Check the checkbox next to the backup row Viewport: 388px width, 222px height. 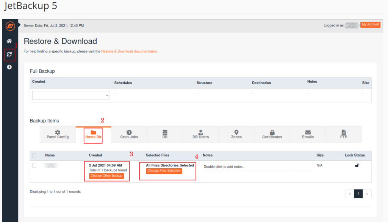(x=34, y=165)
